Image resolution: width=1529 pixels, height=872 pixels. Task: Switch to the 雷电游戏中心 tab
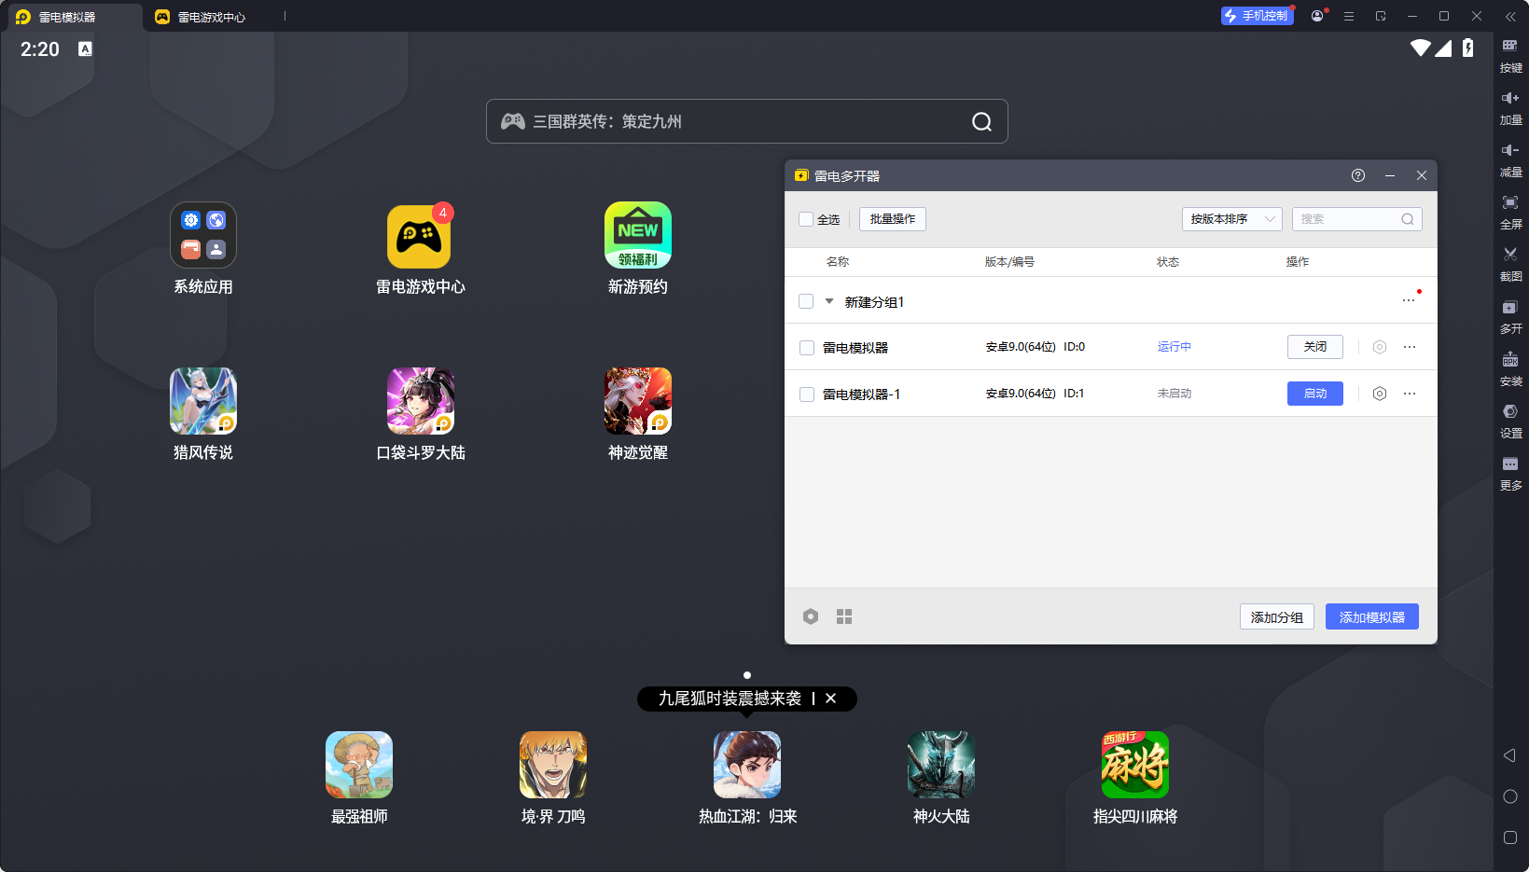pyautogui.click(x=211, y=17)
